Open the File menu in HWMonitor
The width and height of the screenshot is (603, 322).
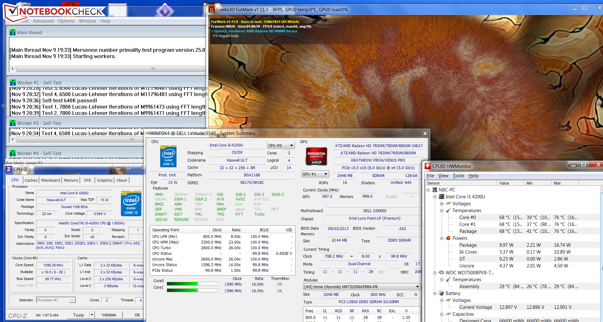coord(430,176)
